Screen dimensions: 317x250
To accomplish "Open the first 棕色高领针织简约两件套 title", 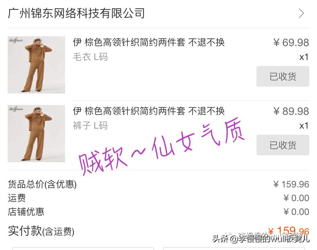I will pos(149,42).
